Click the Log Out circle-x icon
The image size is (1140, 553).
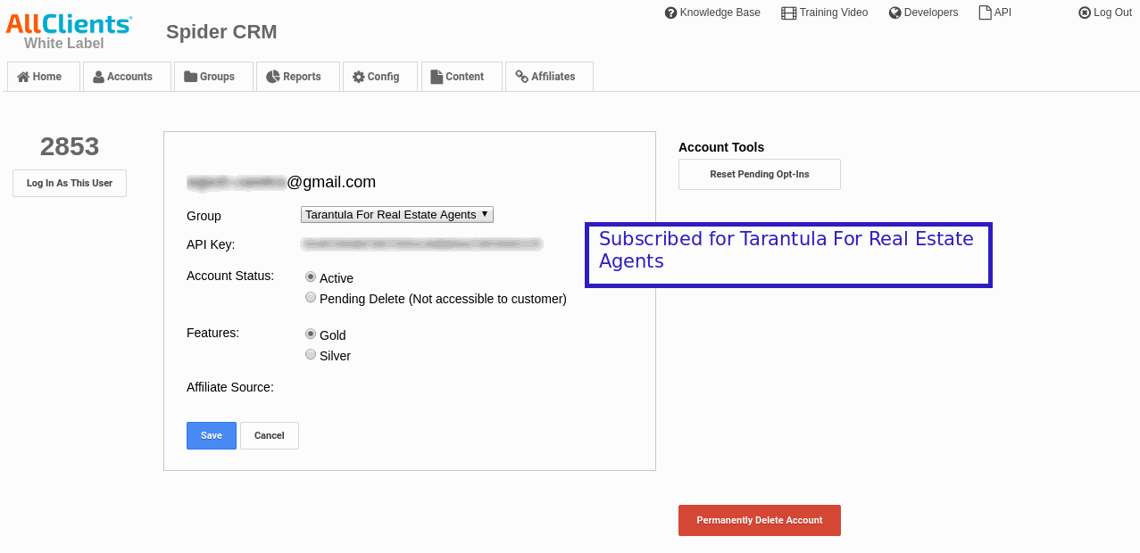pos(1085,12)
